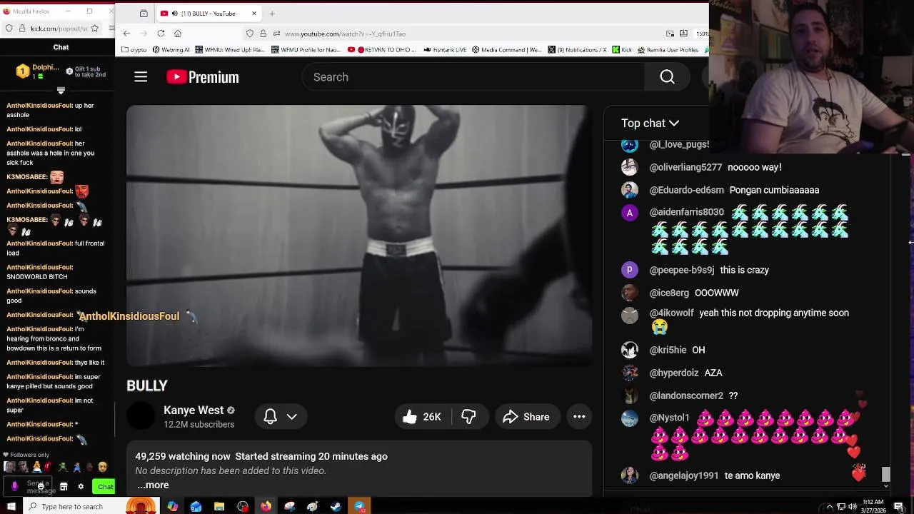Open Telegram from the taskbar
This screenshot has width=914, height=514.
359,506
